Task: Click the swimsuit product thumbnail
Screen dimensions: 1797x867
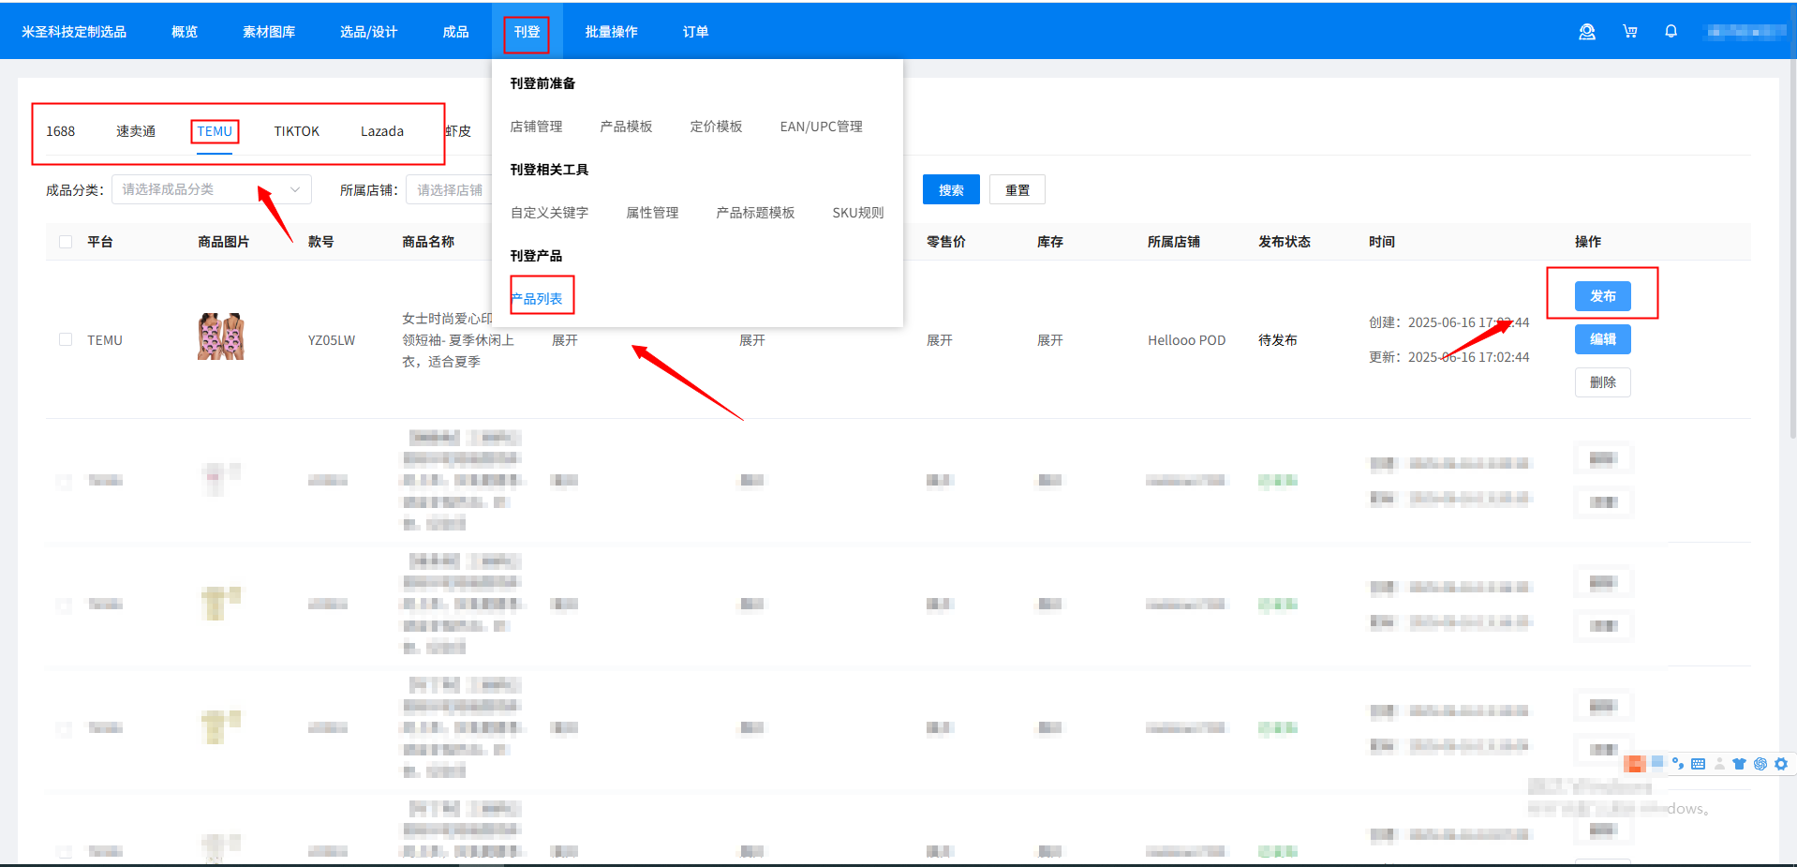Action: coord(221,336)
